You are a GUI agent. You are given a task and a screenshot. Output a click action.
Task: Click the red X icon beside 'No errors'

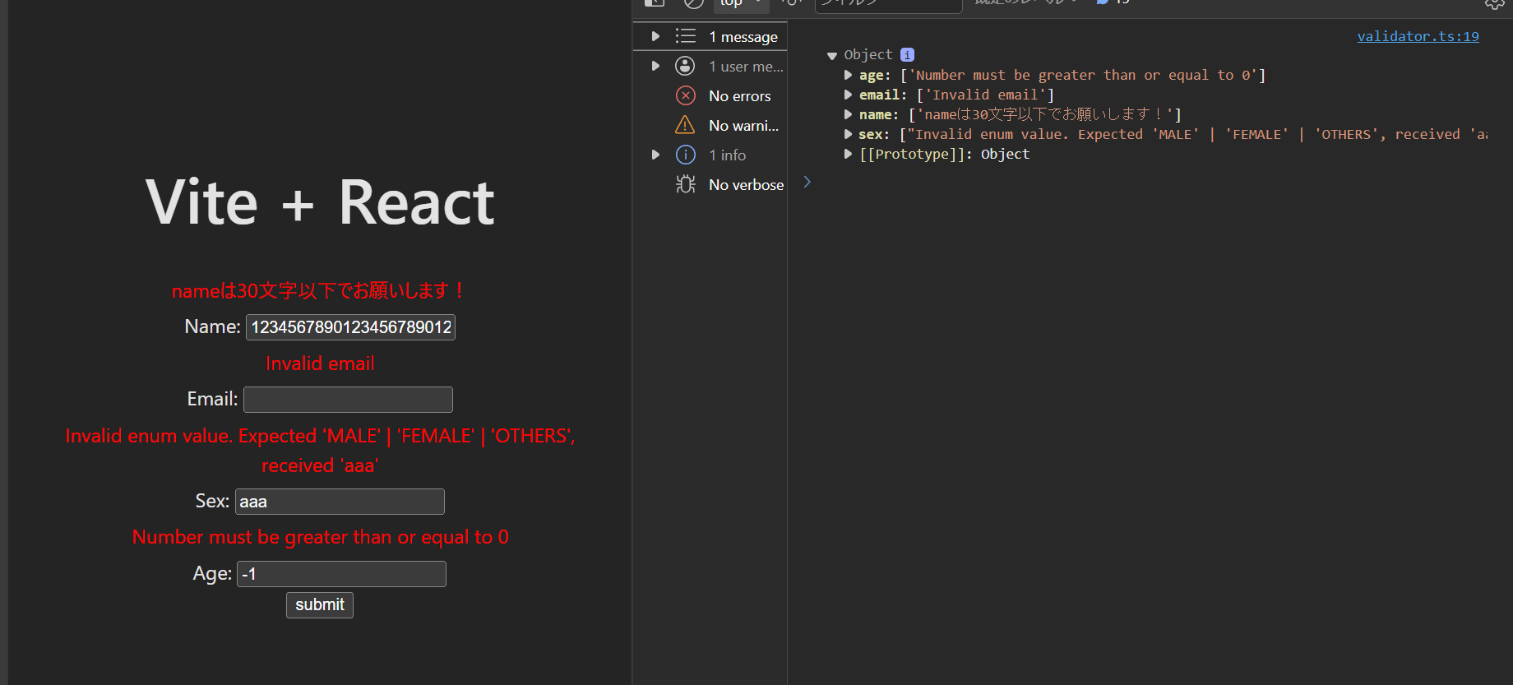[x=685, y=95]
